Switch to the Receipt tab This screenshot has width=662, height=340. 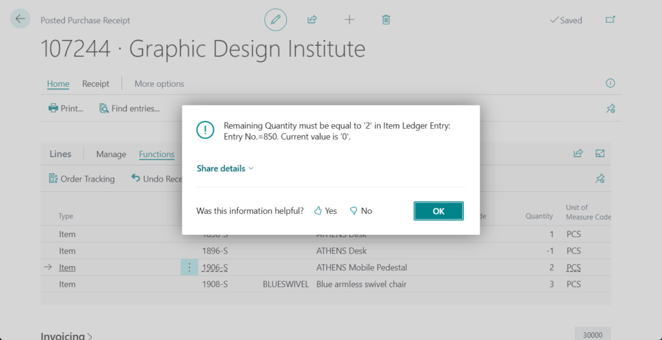pos(96,83)
